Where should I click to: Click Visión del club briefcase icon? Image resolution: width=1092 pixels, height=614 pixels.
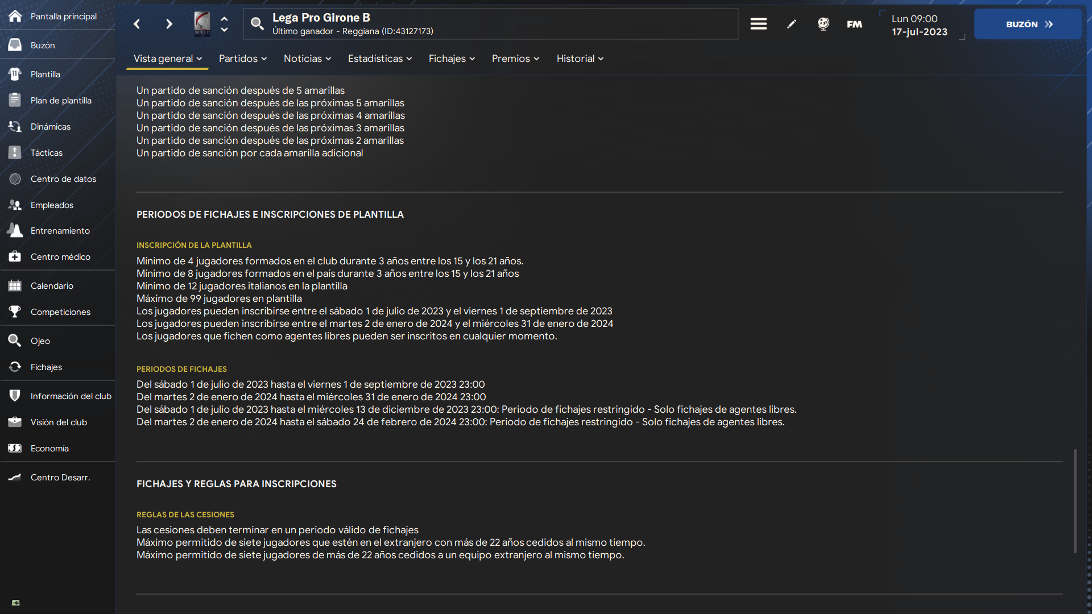[15, 422]
